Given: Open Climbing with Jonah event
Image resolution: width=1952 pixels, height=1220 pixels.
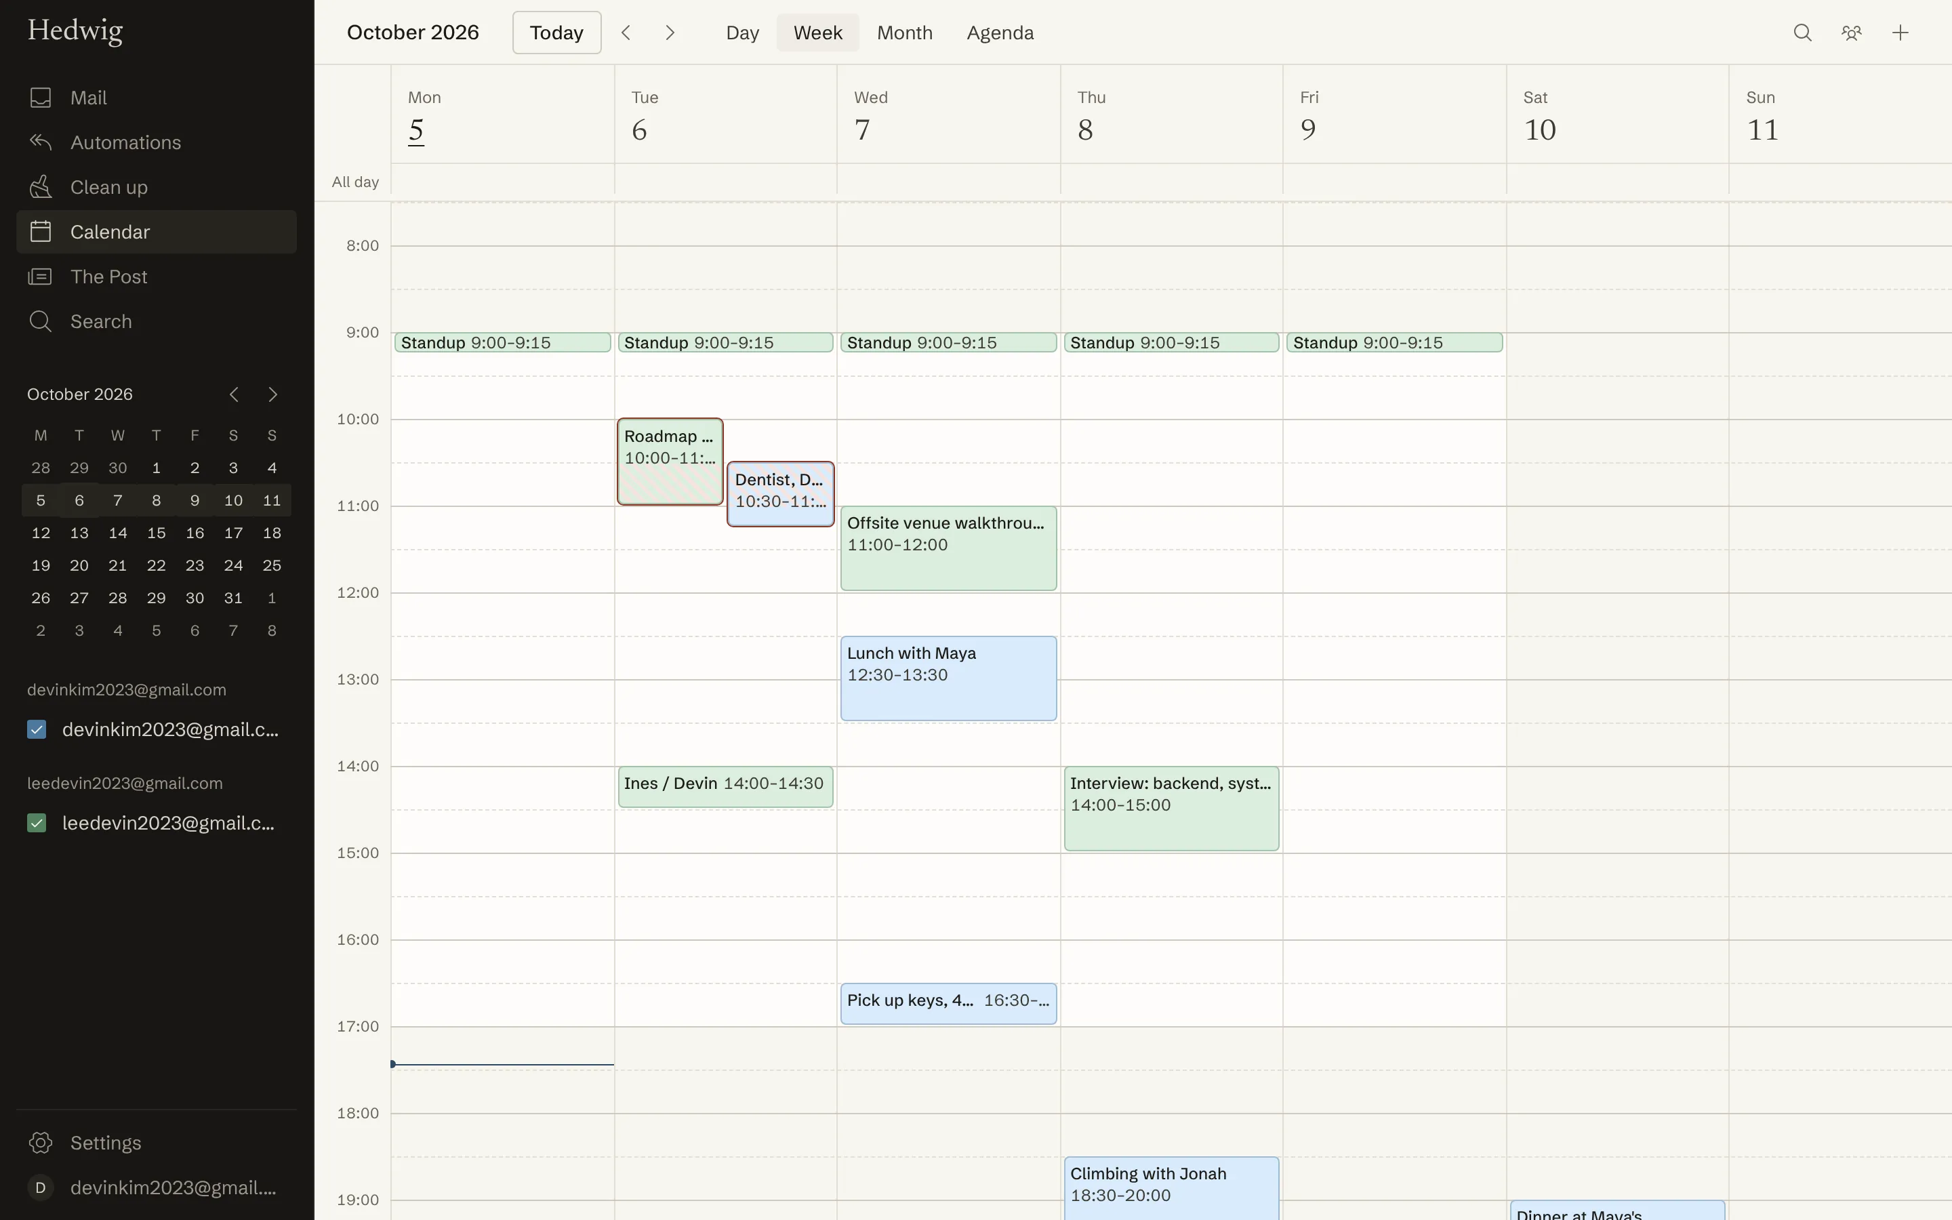Looking at the screenshot, I should coord(1171,1187).
